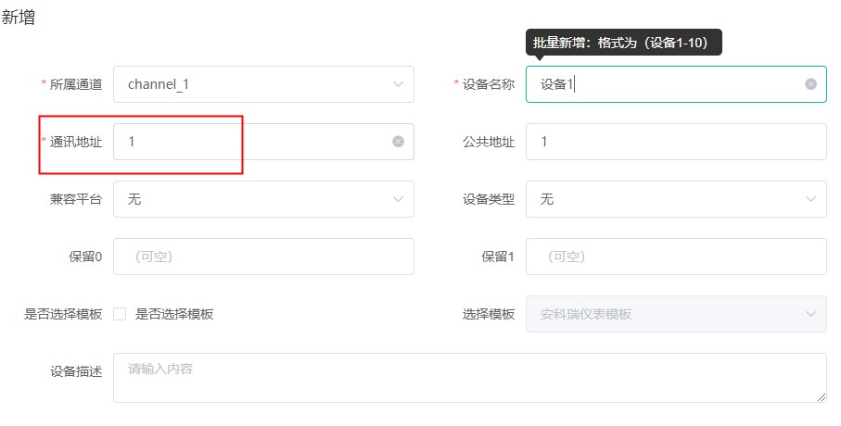This screenshot has height=426, width=841.
Task: Click the 保留1 optional input
Action: click(676, 257)
